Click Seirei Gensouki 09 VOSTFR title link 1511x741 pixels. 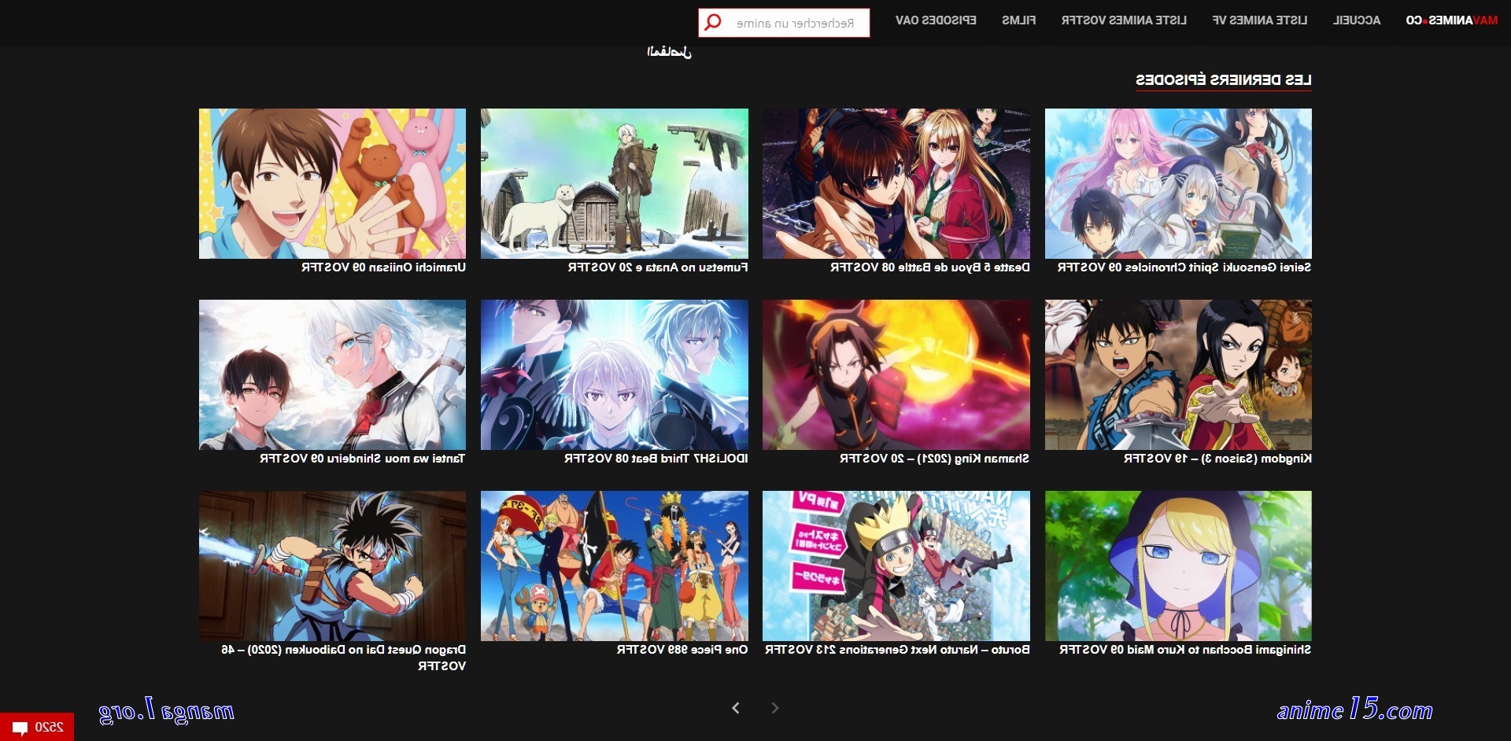click(1184, 267)
